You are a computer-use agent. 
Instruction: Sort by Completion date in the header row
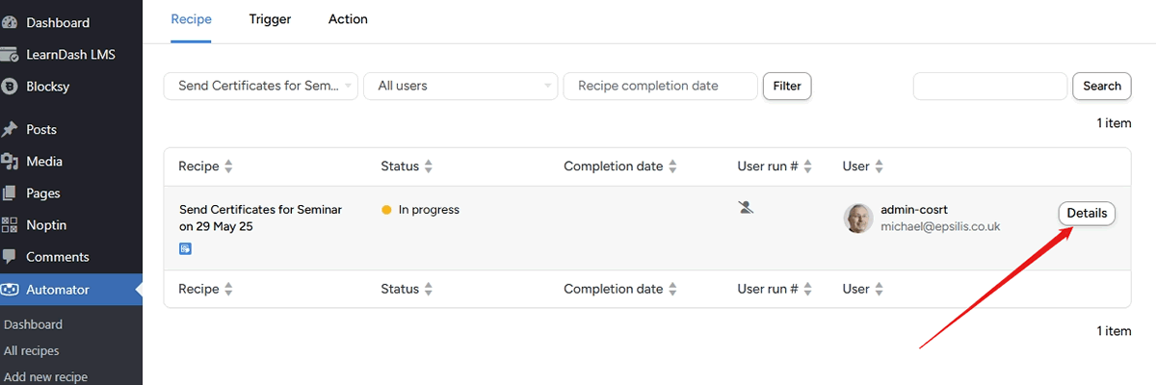coord(621,167)
